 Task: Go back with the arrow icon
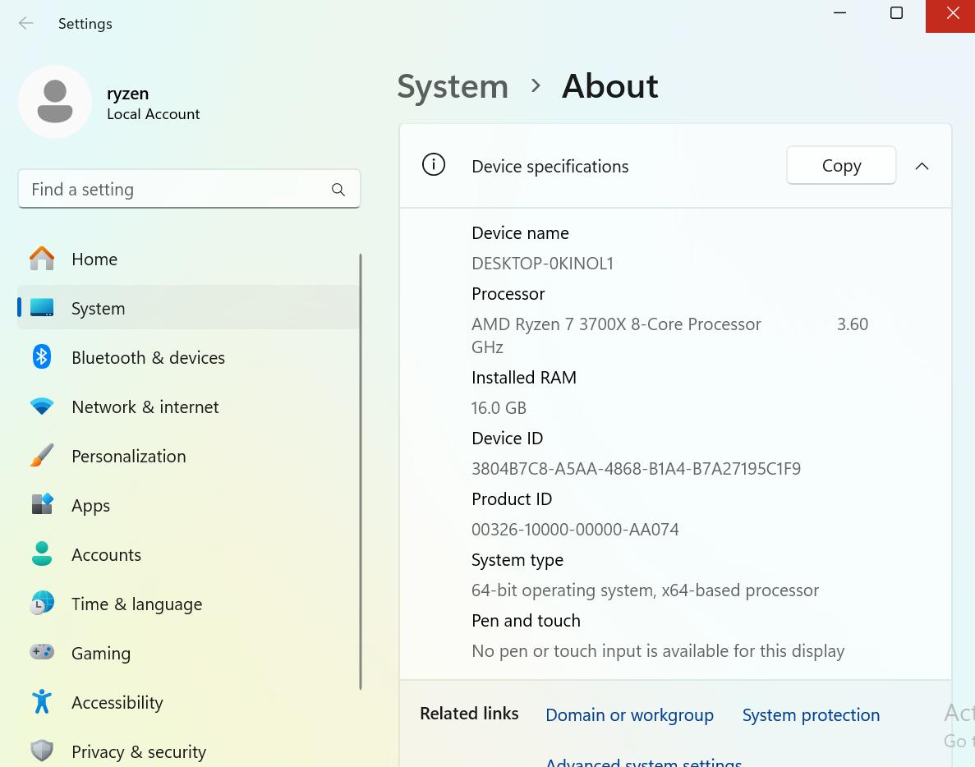pyautogui.click(x=26, y=24)
